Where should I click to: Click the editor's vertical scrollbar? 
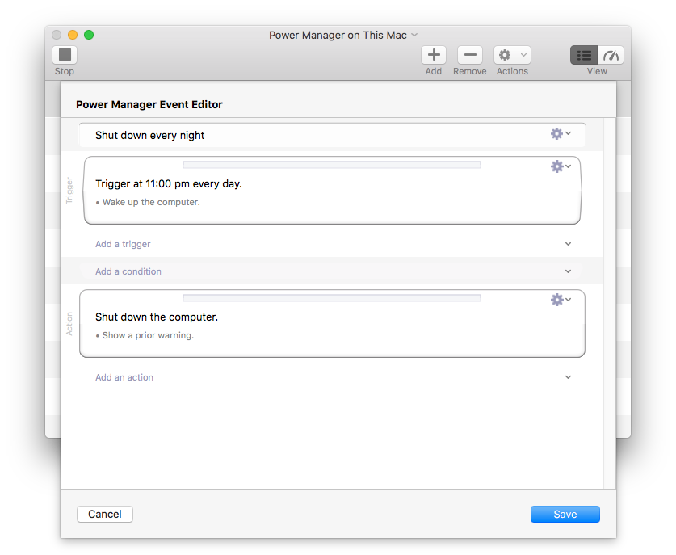pyautogui.click(x=610, y=303)
